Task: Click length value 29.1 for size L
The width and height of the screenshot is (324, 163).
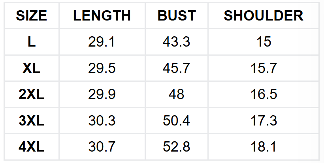Action: pos(102,42)
